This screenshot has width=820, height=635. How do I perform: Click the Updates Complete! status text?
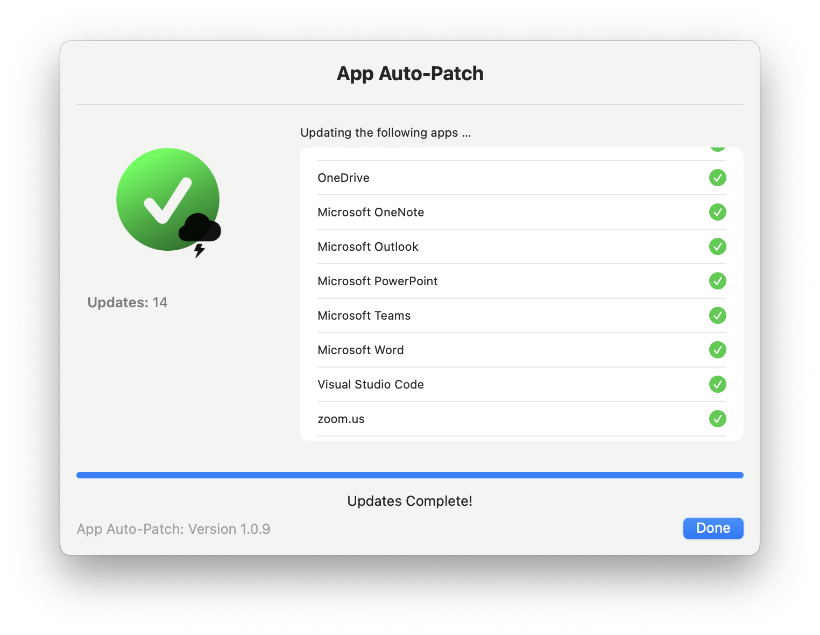point(410,501)
